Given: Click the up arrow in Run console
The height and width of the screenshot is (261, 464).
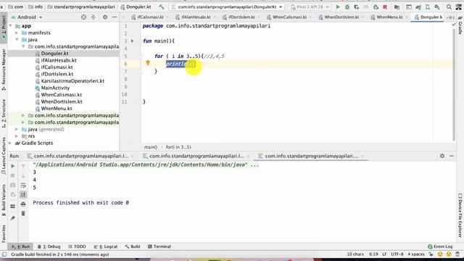Looking at the screenshot, I should (23, 166).
